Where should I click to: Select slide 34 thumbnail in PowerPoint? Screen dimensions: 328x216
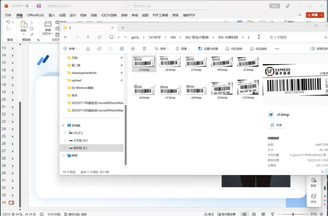11,202
